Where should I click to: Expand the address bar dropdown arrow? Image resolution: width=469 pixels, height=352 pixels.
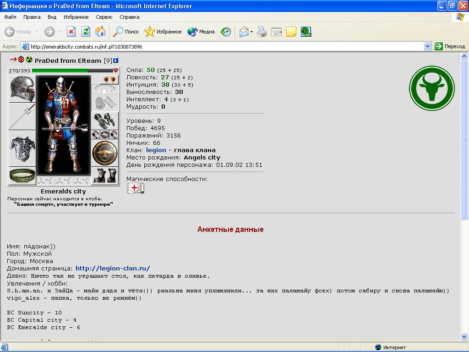click(x=427, y=46)
